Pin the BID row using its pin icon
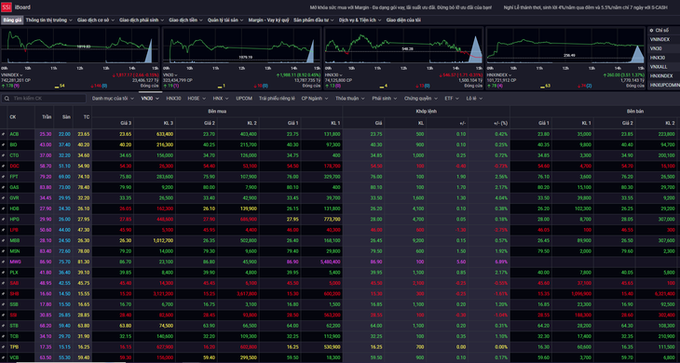Image resolution: width=680 pixels, height=363 pixels. click(4, 144)
